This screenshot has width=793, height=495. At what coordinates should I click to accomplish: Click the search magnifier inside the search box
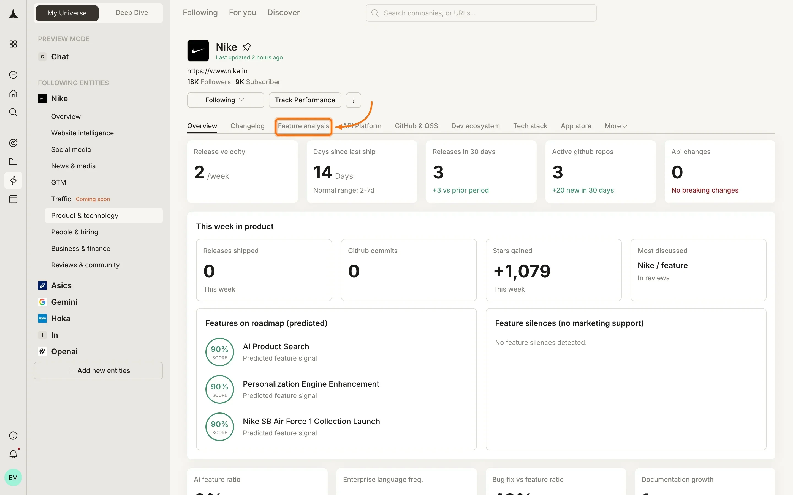[375, 13]
